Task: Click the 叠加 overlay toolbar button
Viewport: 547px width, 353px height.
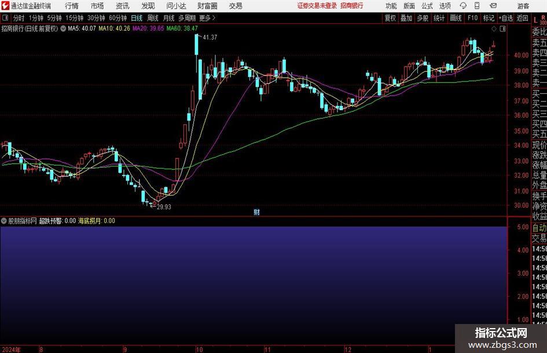Action: (x=406, y=18)
